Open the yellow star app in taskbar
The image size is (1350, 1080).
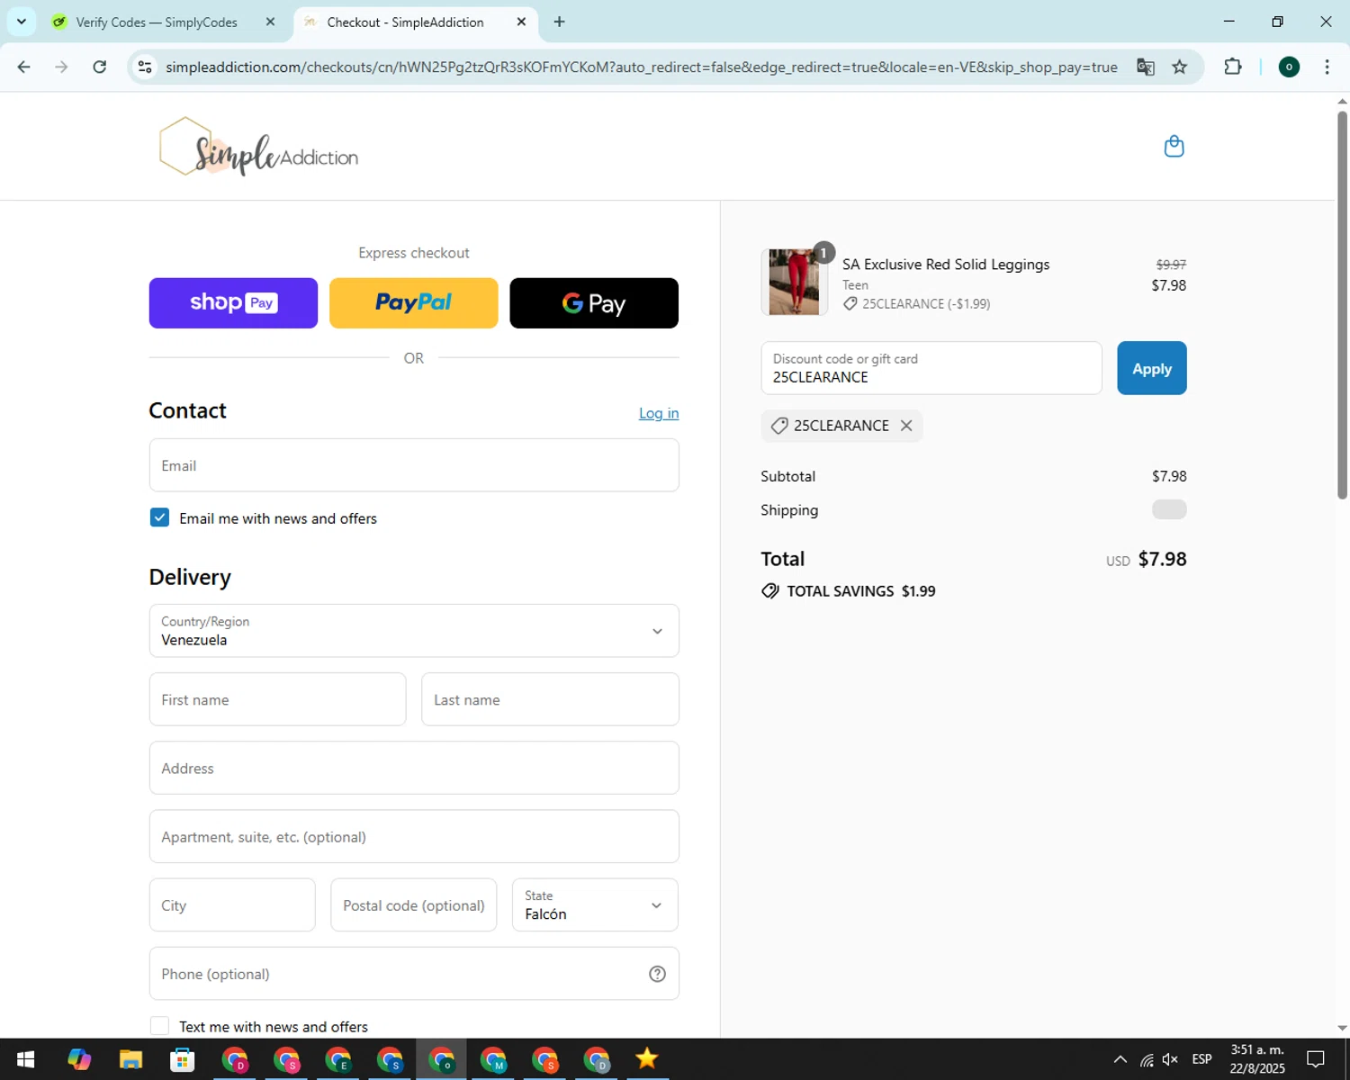coord(647,1059)
